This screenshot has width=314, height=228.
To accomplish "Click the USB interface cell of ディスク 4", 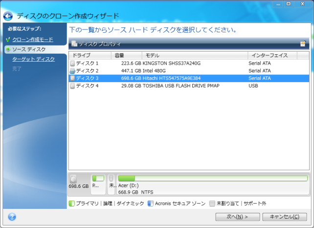I will 253,86.
